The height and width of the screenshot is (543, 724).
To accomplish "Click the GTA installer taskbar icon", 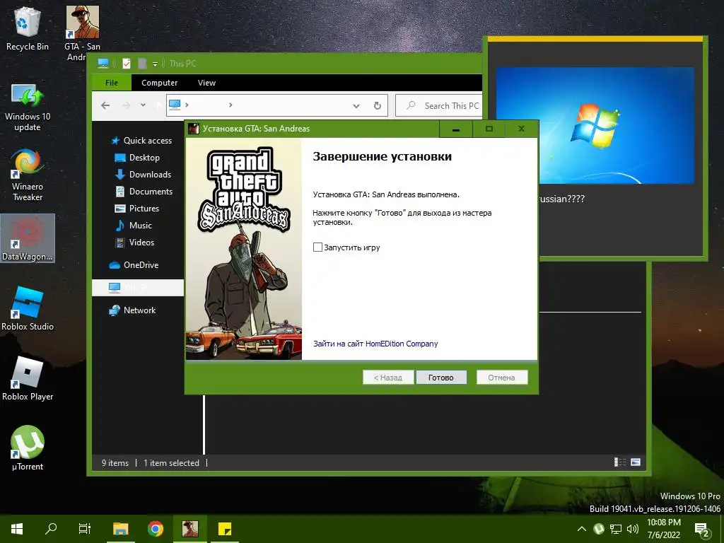I will click(189, 529).
